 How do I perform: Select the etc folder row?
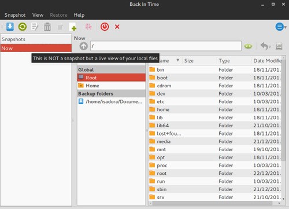pyautogui.click(x=215, y=101)
